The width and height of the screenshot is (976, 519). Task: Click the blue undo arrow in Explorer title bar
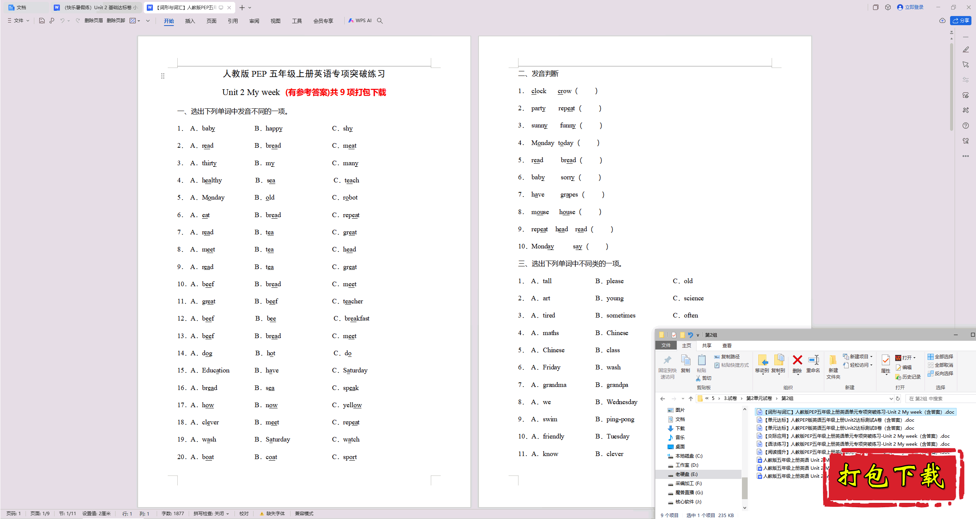[x=690, y=335]
